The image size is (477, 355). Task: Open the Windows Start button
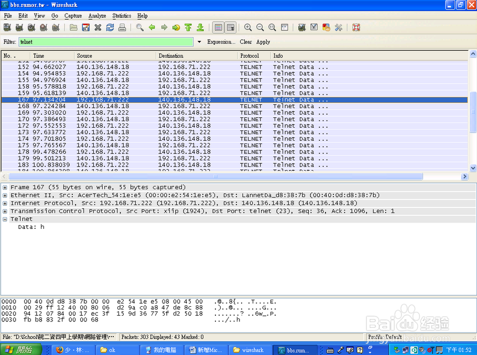pos(20,350)
